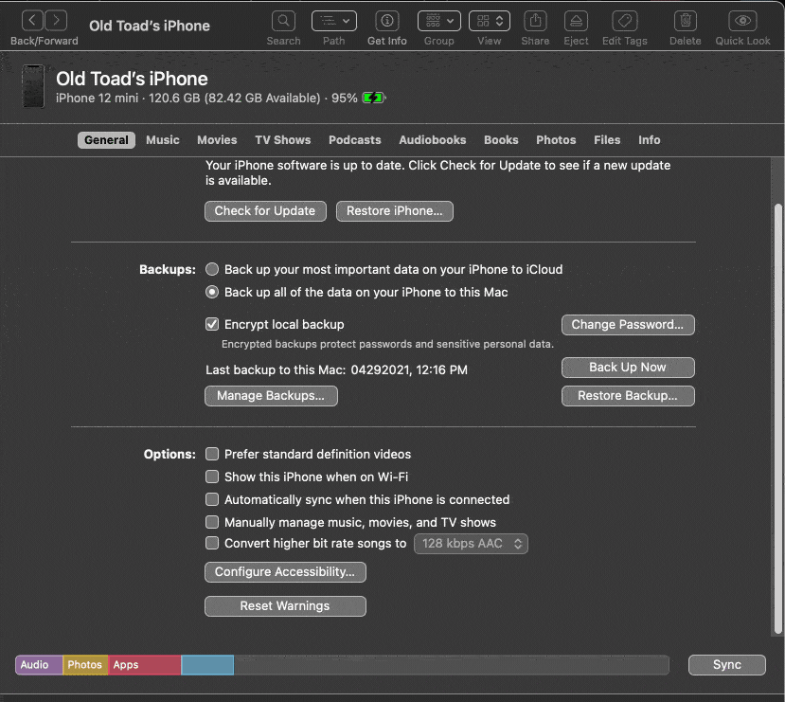Click the blue storage bar segment
This screenshot has width=785, height=702.
coord(207,665)
